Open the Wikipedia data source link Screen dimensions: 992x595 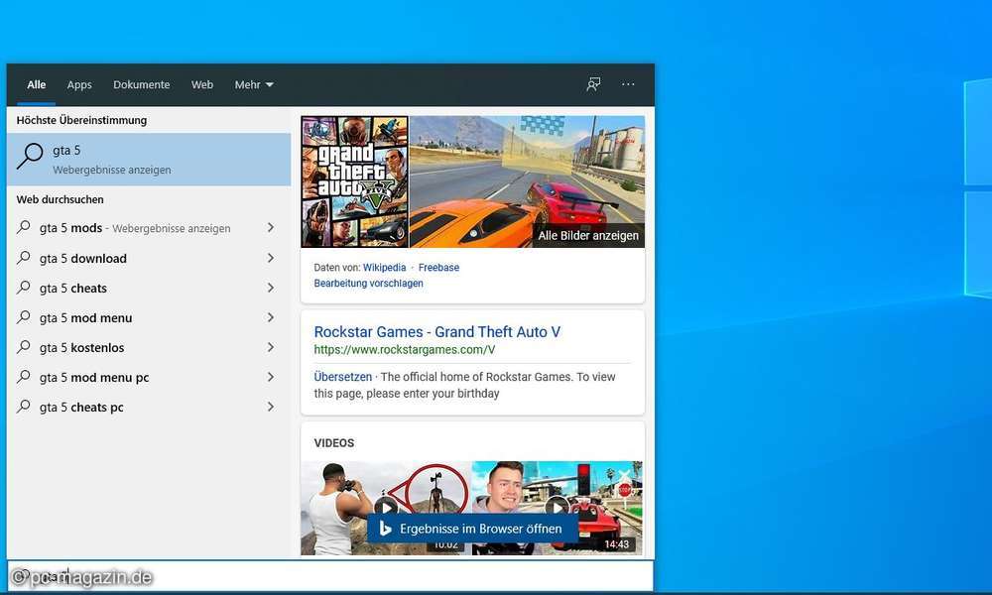[384, 267]
